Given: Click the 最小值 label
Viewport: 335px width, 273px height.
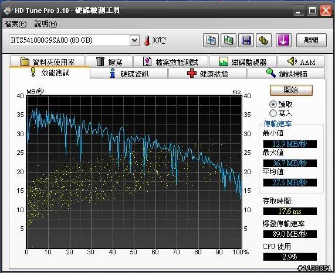Looking at the screenshot, I should tap(273, 133).
